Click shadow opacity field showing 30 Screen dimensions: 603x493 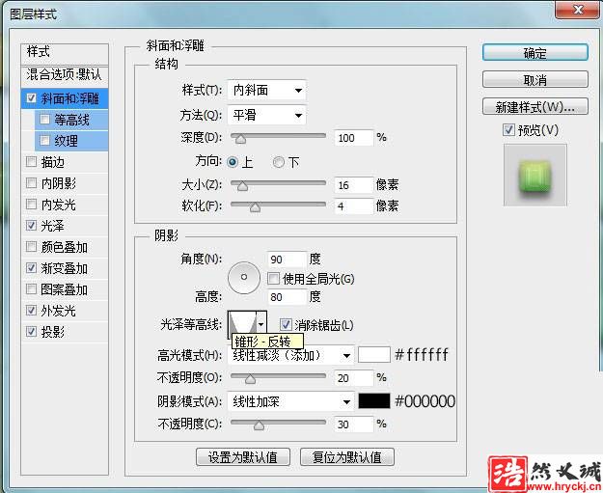click(354, 425)
